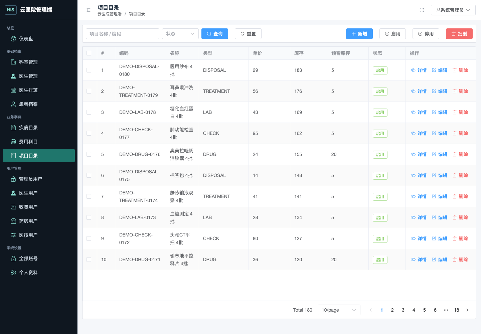Viewport: 481px width, 334px height.
Task: Open 医生管理 sidebar item
Action: pos(39,76)
